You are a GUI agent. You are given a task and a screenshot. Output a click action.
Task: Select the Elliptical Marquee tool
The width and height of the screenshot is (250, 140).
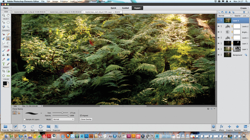point(8,23)
